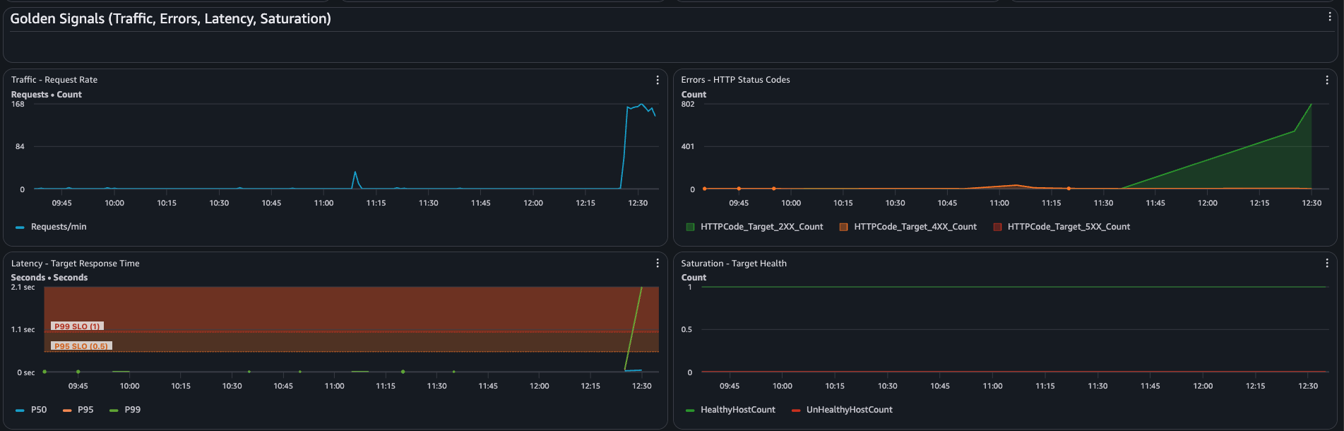This screenshot has width=1344, height=431.
Task: Toggle the HTTPCode_Target_4XX_Count legend series
Action: pyautogui.click(x=908, y=227)
